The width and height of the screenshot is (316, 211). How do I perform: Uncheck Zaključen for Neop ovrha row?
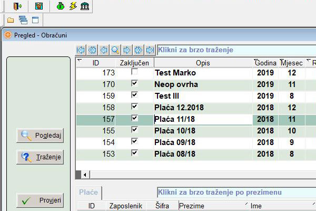(x=134, y=83)
